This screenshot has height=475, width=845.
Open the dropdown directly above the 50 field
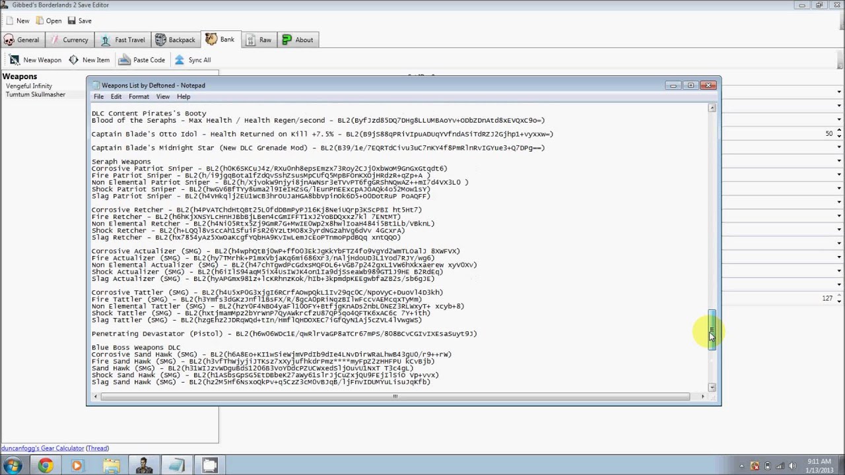(839, 119)
